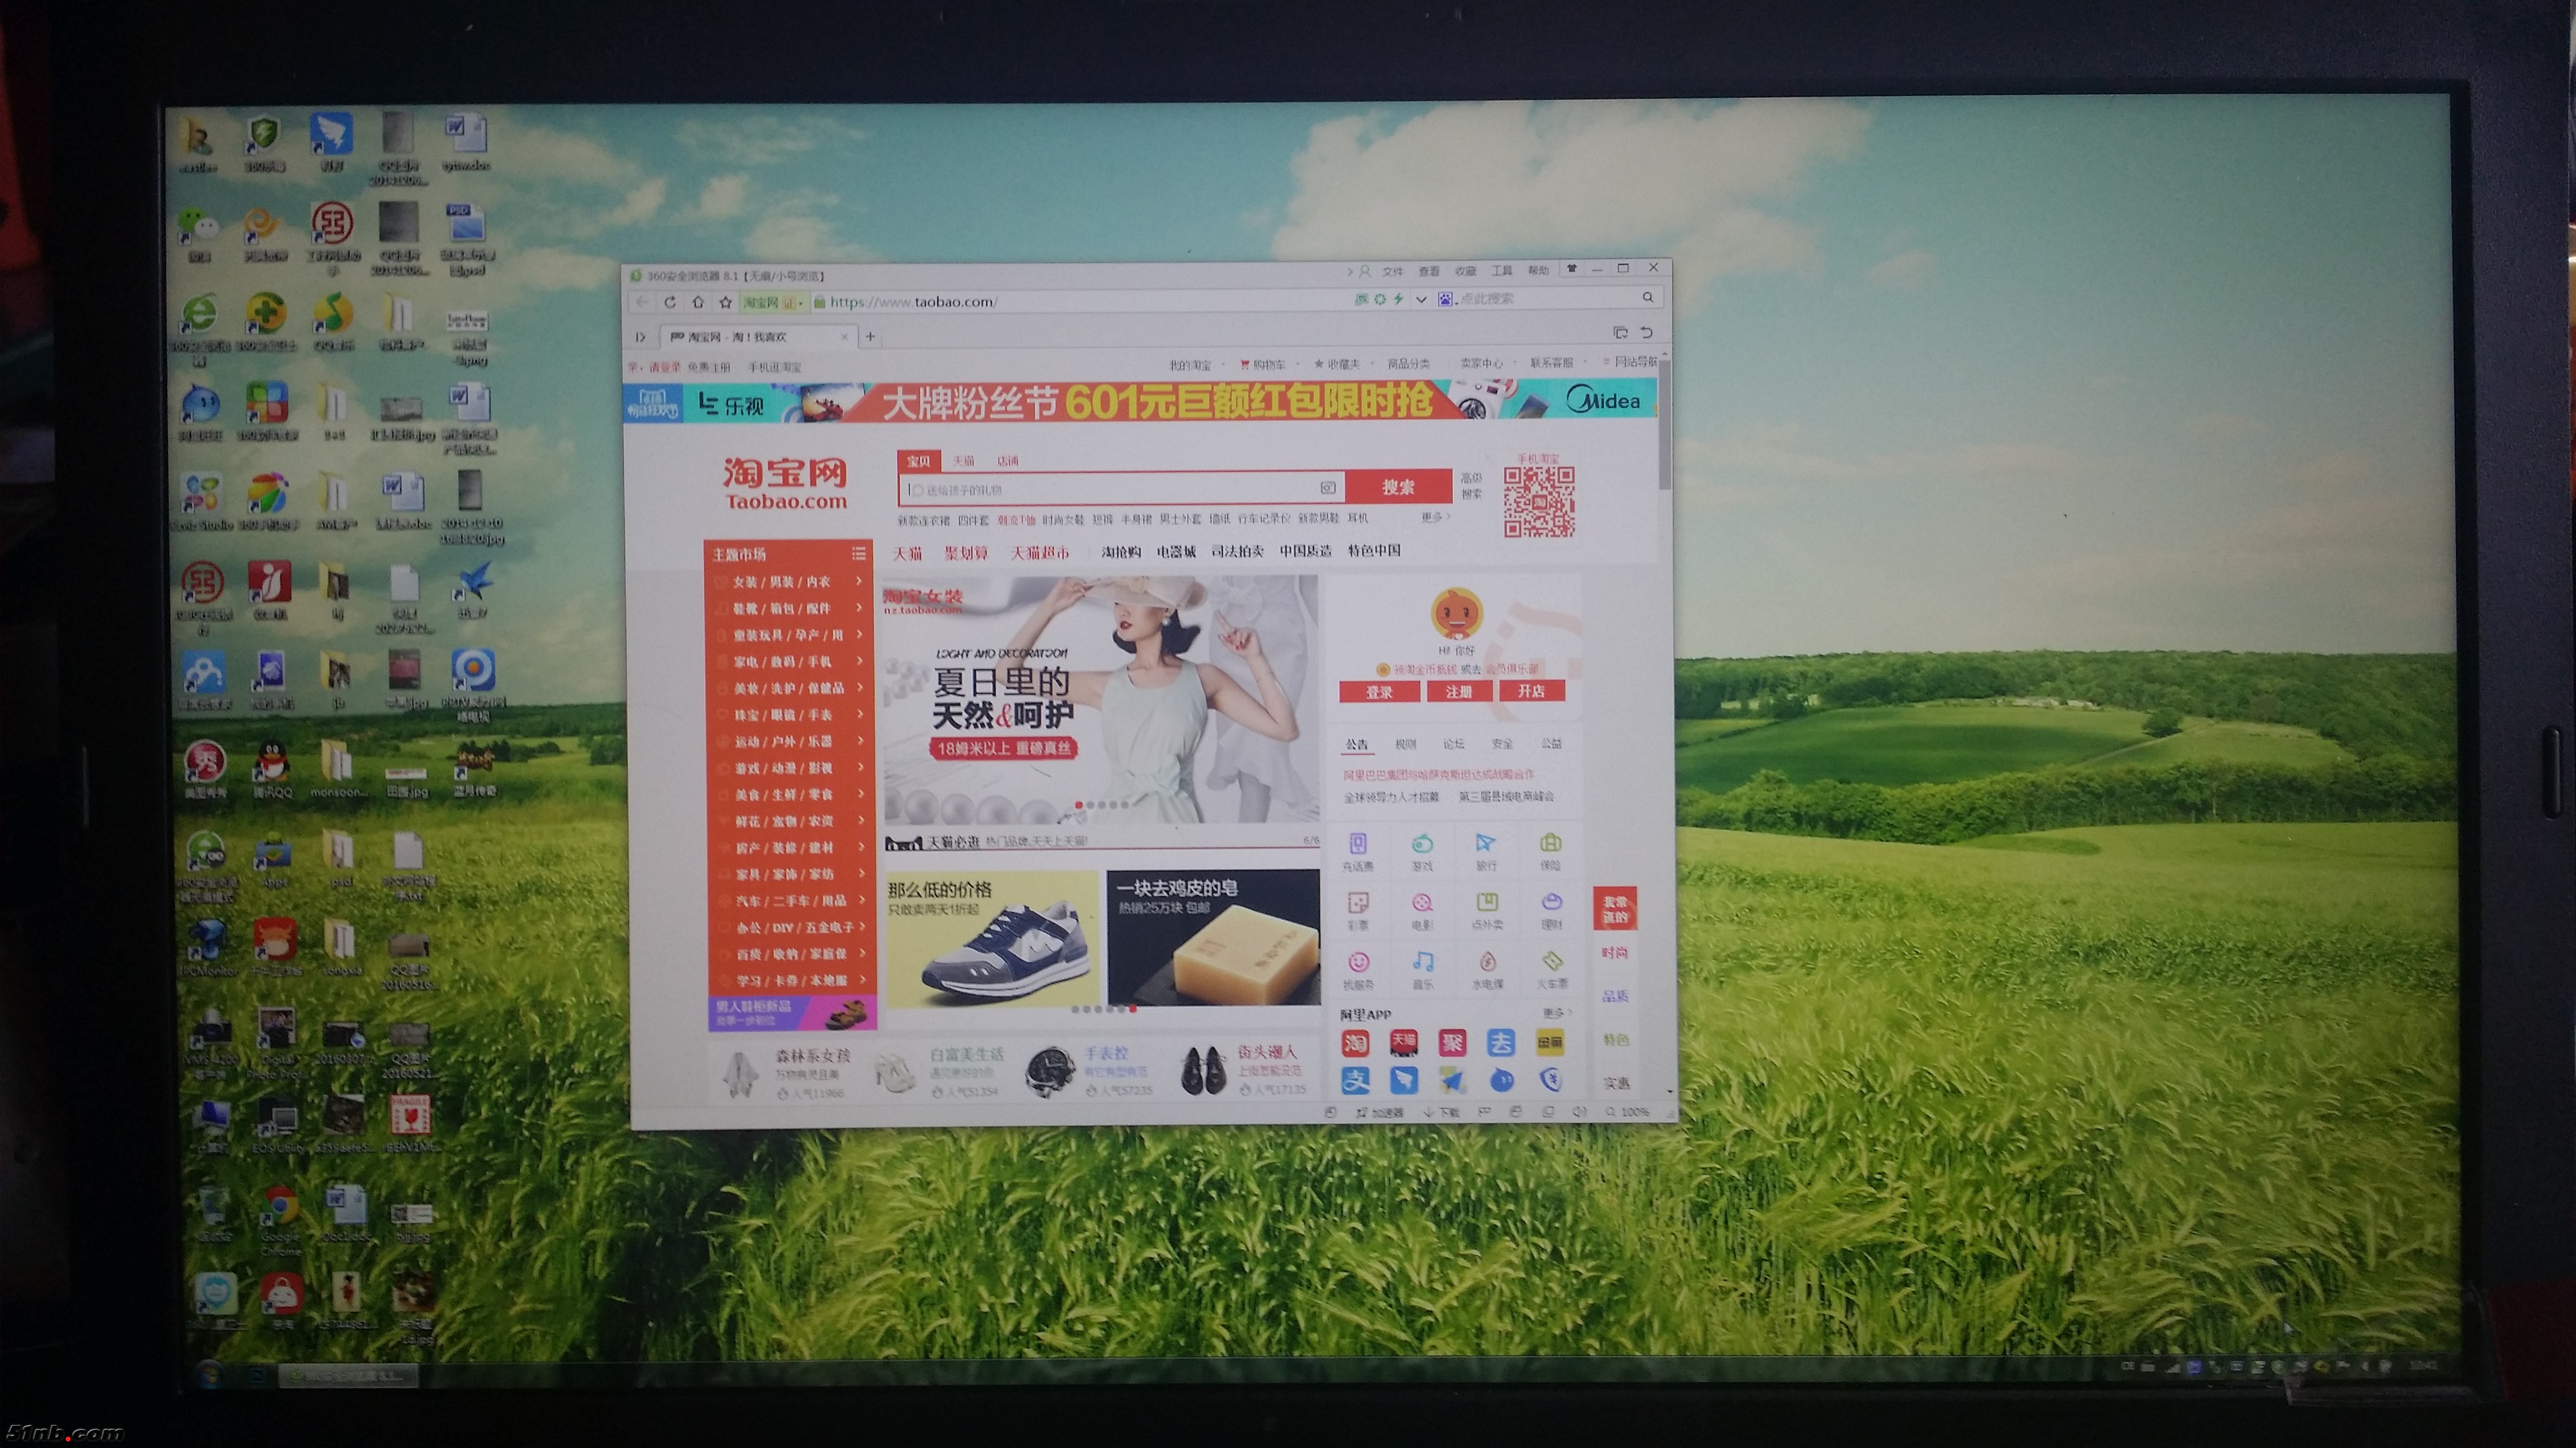
Task: Switch search to the 天猫 tab
Action: tap(963, 461)
